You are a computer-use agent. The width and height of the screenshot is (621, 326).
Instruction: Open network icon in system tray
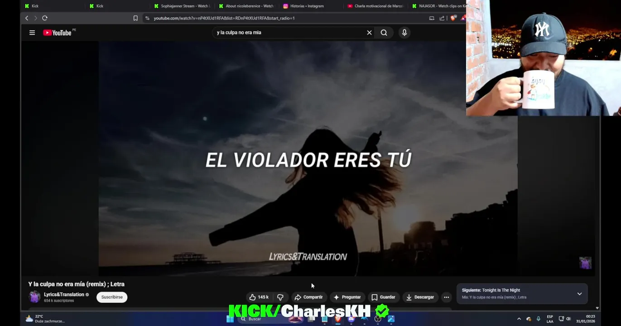(561, 319)
